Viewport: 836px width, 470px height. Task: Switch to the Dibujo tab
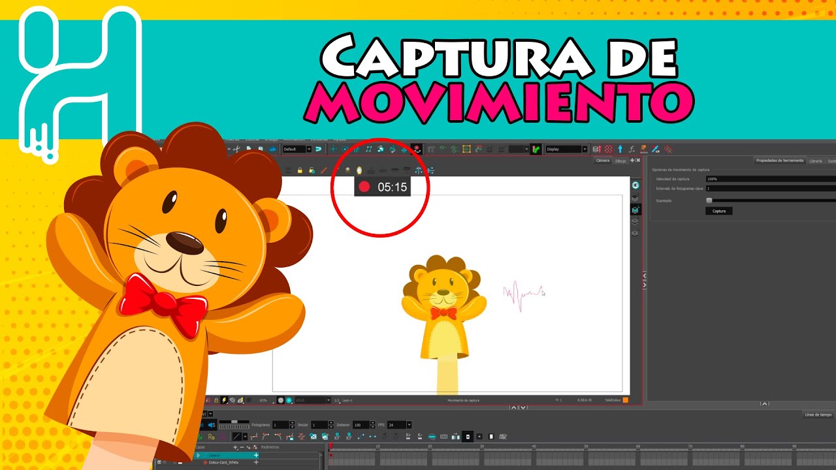click(620, 161)
